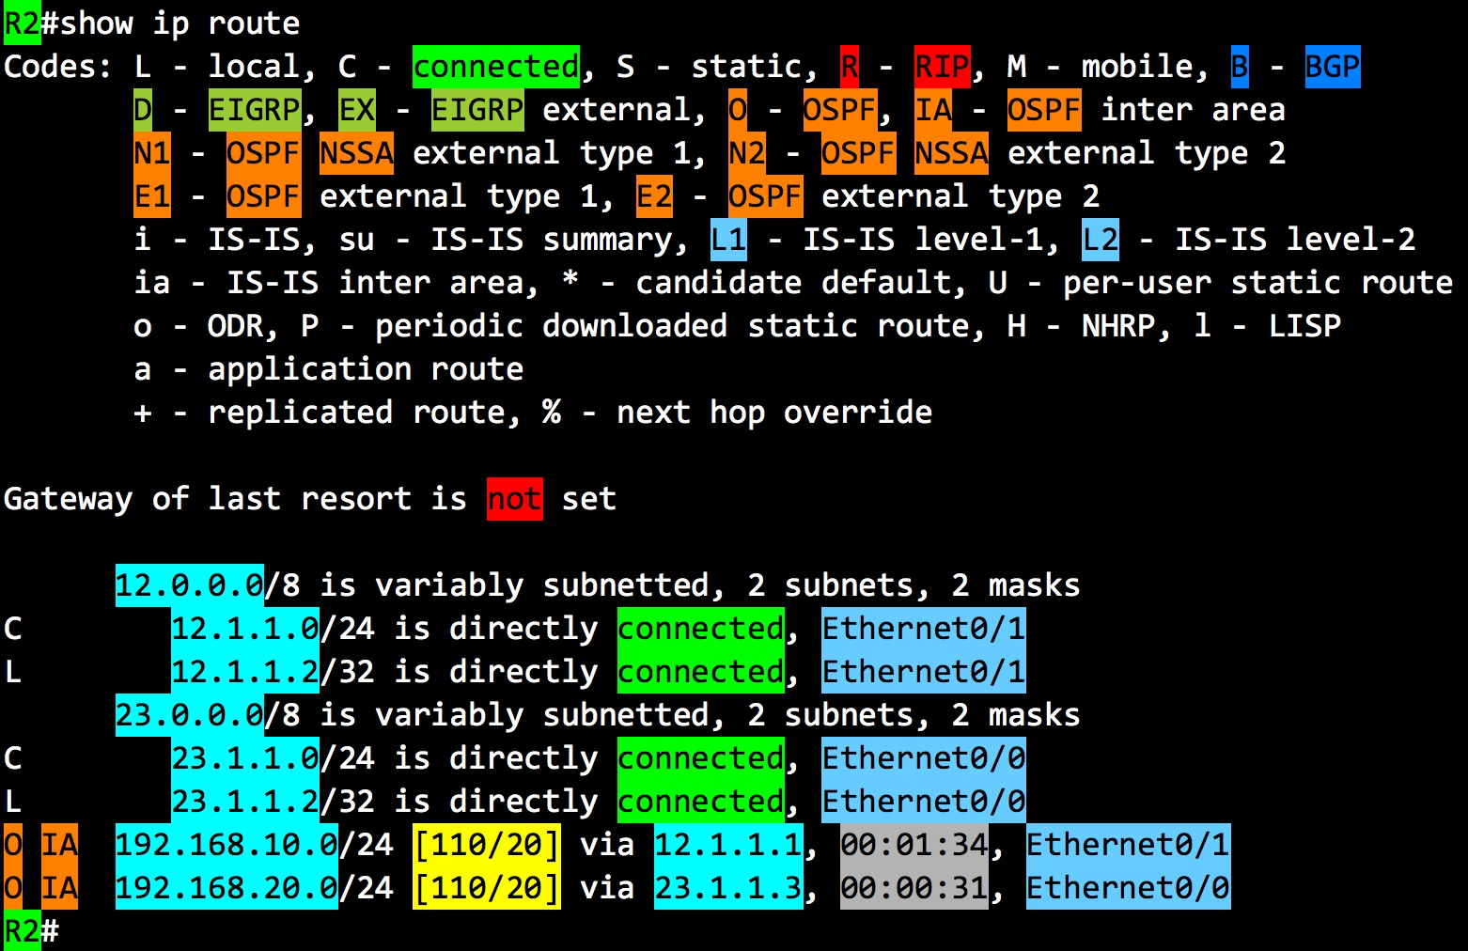Click the 'IA' code on 192.168.20.0 row

point(59,888)
